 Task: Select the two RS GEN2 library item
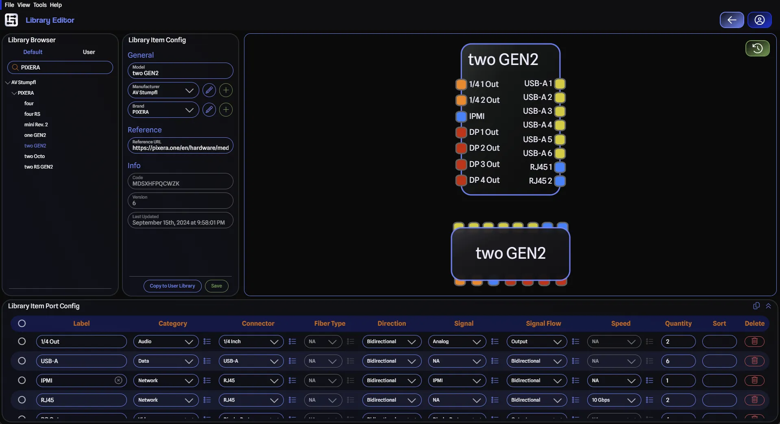(x=39, y=167)
